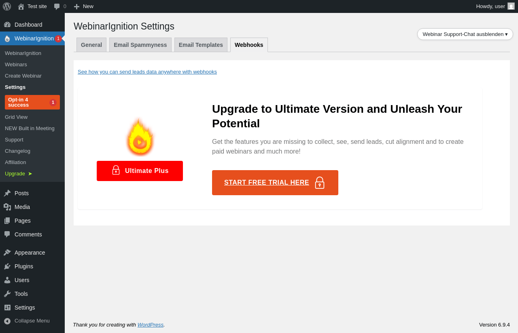Viewport: 518px width, 333px height.
Task: Click the WebinarIgnition flame menu icon
Action: 7,38
